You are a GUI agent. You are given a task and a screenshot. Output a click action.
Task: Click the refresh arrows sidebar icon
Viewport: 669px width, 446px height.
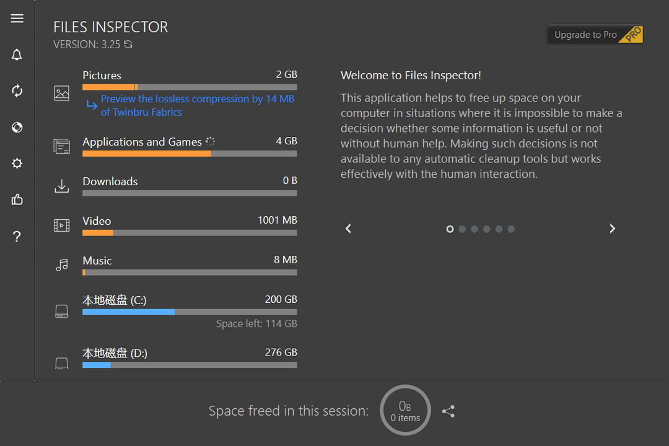(x=17, y=91)
